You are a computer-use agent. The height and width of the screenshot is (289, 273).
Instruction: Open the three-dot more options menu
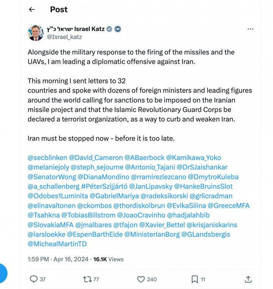click(x=250, y=29)
